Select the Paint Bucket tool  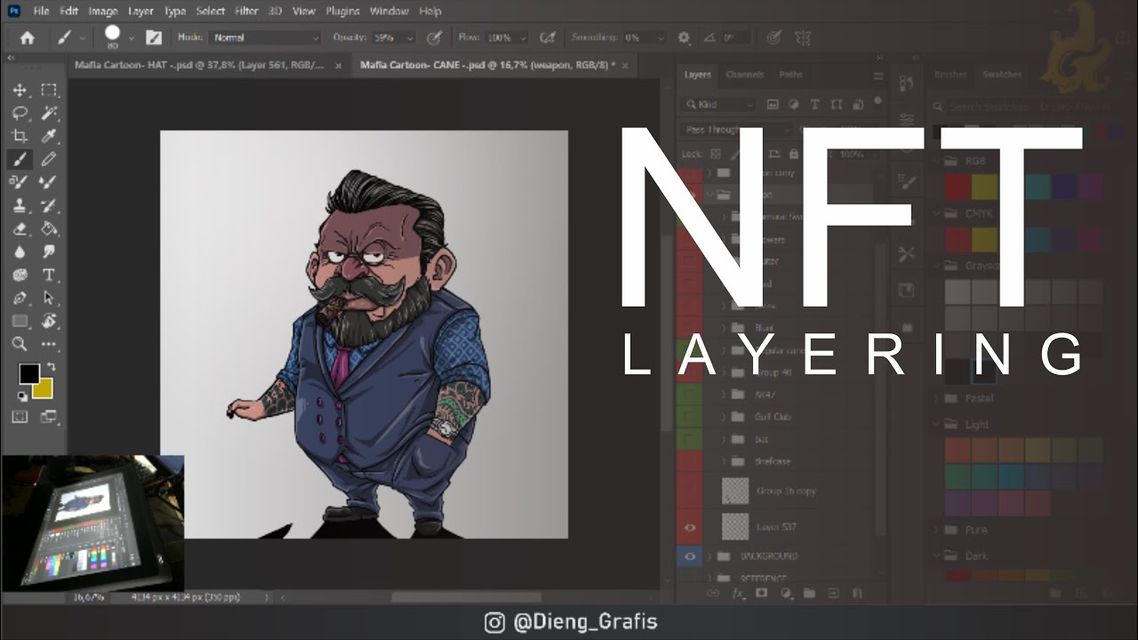coord(49,228)
